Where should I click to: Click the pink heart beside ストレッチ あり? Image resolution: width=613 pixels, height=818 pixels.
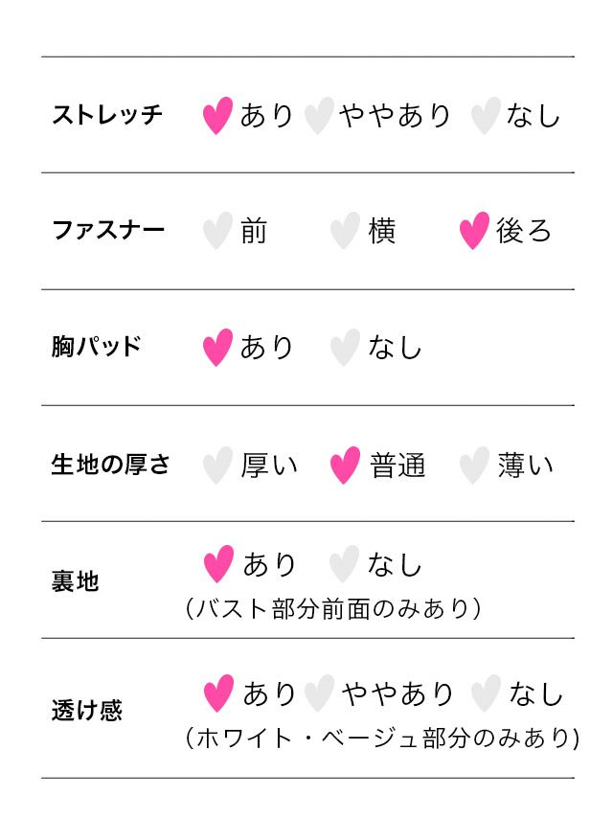pos(217,116)
